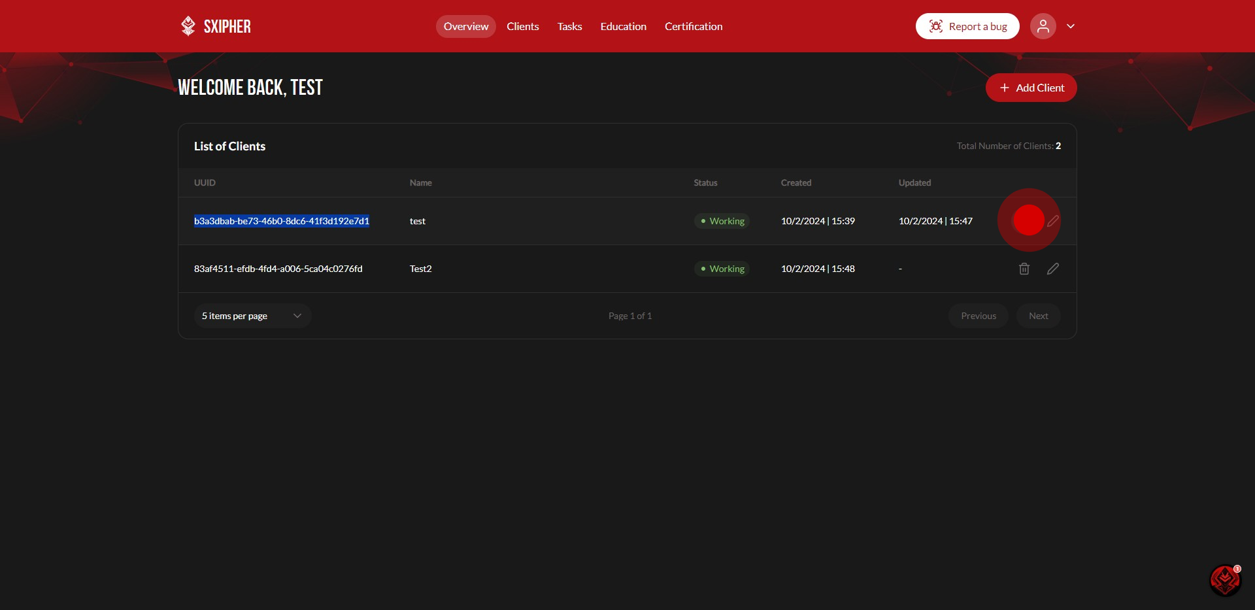Image resolution: width=1255 pixels, height=610 pixels.
Task: Expand the account menu chevron beside avatar
Action: [x=1071, y=26]
